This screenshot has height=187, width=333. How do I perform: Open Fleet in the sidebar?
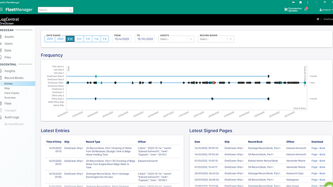coord(8,104)
